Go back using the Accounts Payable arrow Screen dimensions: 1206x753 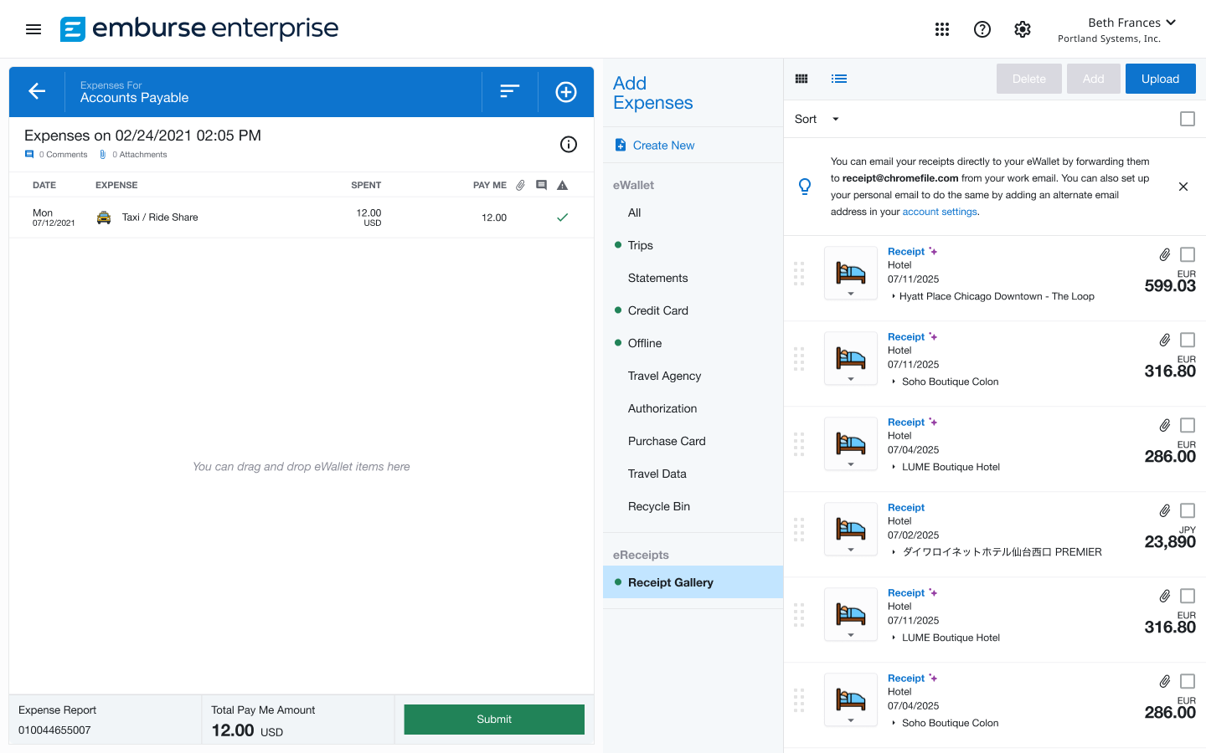click(37, 91)
